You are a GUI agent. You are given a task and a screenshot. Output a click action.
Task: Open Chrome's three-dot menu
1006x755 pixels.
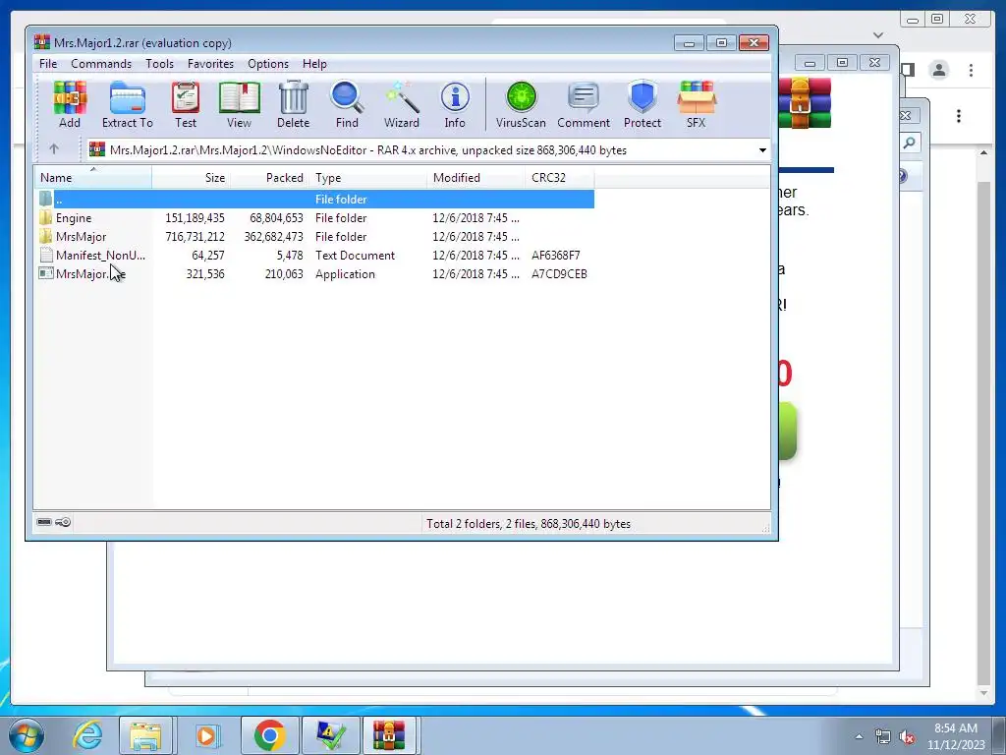(971, 70)
